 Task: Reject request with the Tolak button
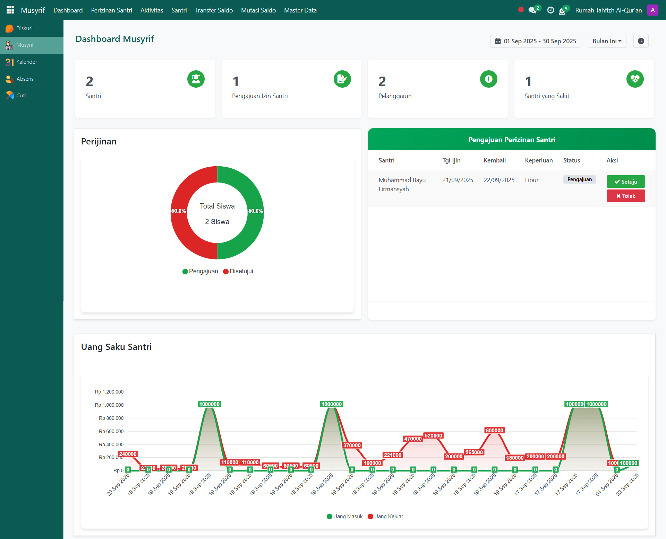click(x=625, y=196)
